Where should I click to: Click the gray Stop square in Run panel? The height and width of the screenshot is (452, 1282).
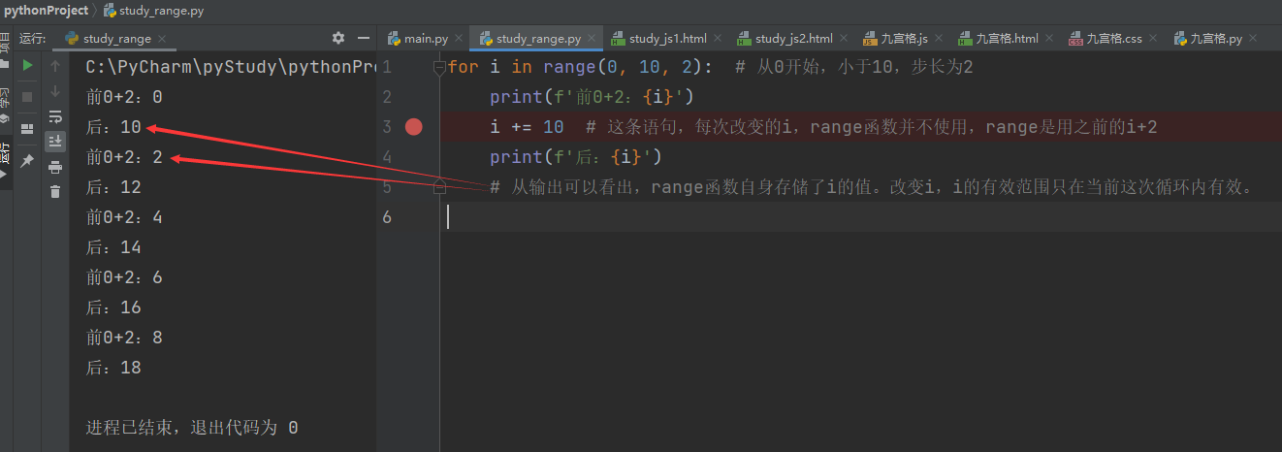tap(27, 97)
